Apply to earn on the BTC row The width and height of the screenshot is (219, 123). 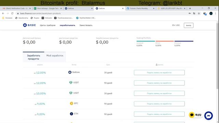(x=159, y=104)
